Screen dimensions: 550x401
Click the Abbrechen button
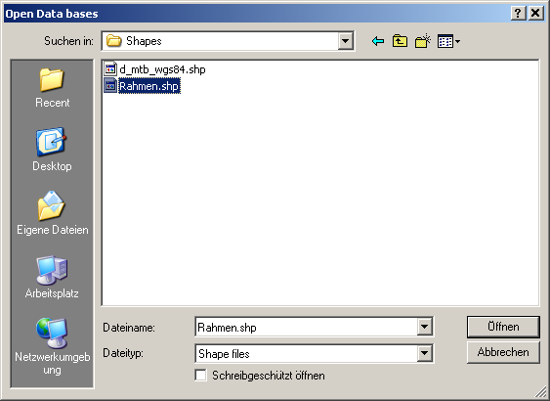[x=503, y=352]
